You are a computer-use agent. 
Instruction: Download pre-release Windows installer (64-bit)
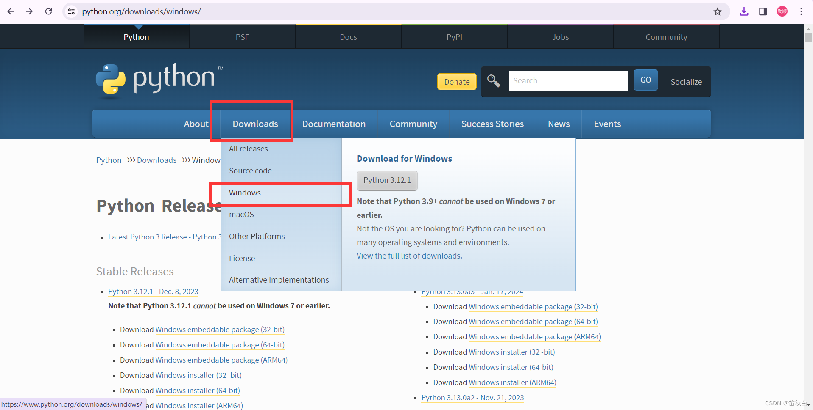point(511,367)
